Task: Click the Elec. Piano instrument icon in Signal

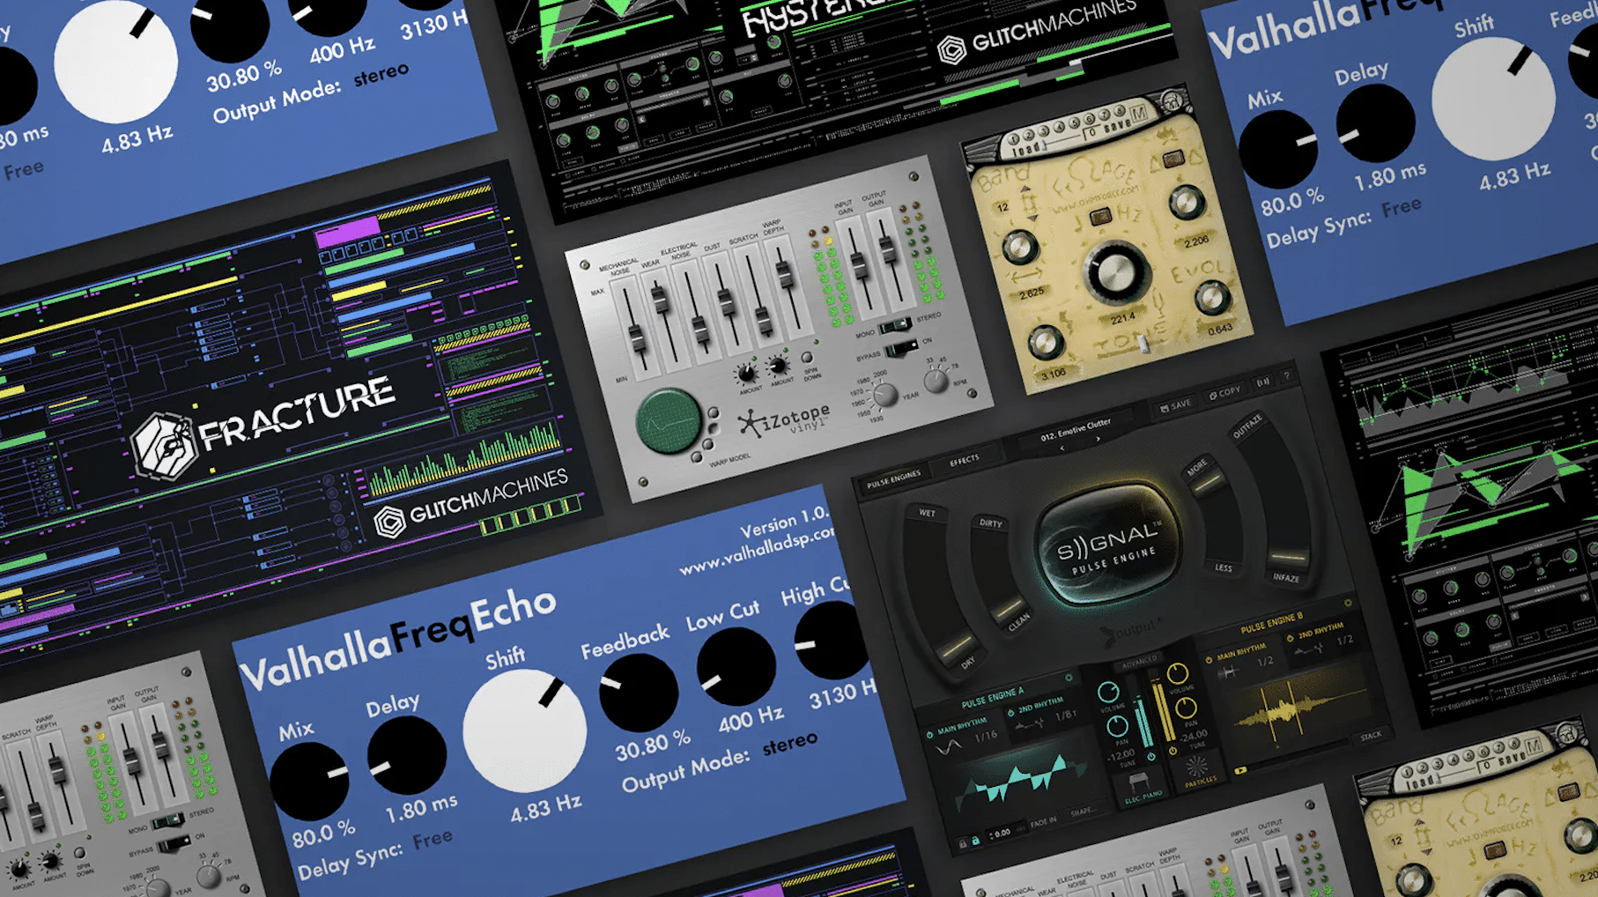Action: (x=1140, y=782)
